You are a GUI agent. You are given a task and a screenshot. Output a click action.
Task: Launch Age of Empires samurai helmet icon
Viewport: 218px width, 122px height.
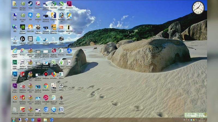[38, 27]
